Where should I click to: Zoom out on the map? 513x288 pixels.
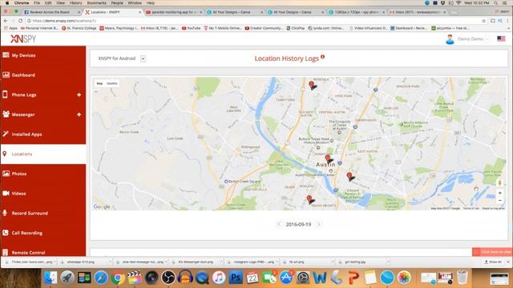[x=499, y=201]
